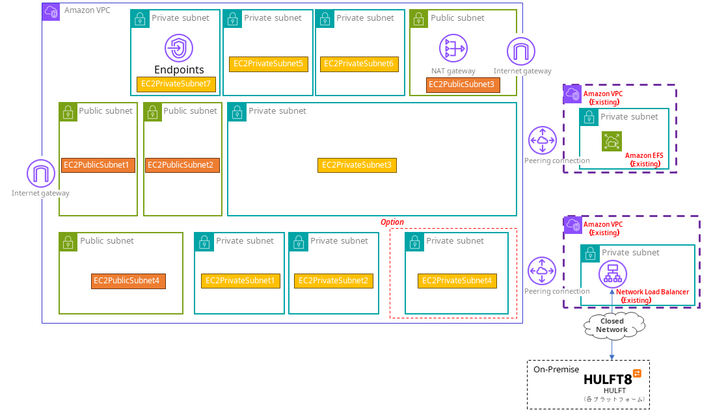Image resolution: width=713 pixels, height=410 pixels.
Task: Click the lock icon of EC2PrivateSubnet2 subnet
Action: click(x=299, y=242)
